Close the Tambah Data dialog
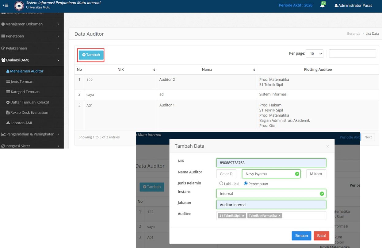The image size is (382, 248). coord(327,146)
